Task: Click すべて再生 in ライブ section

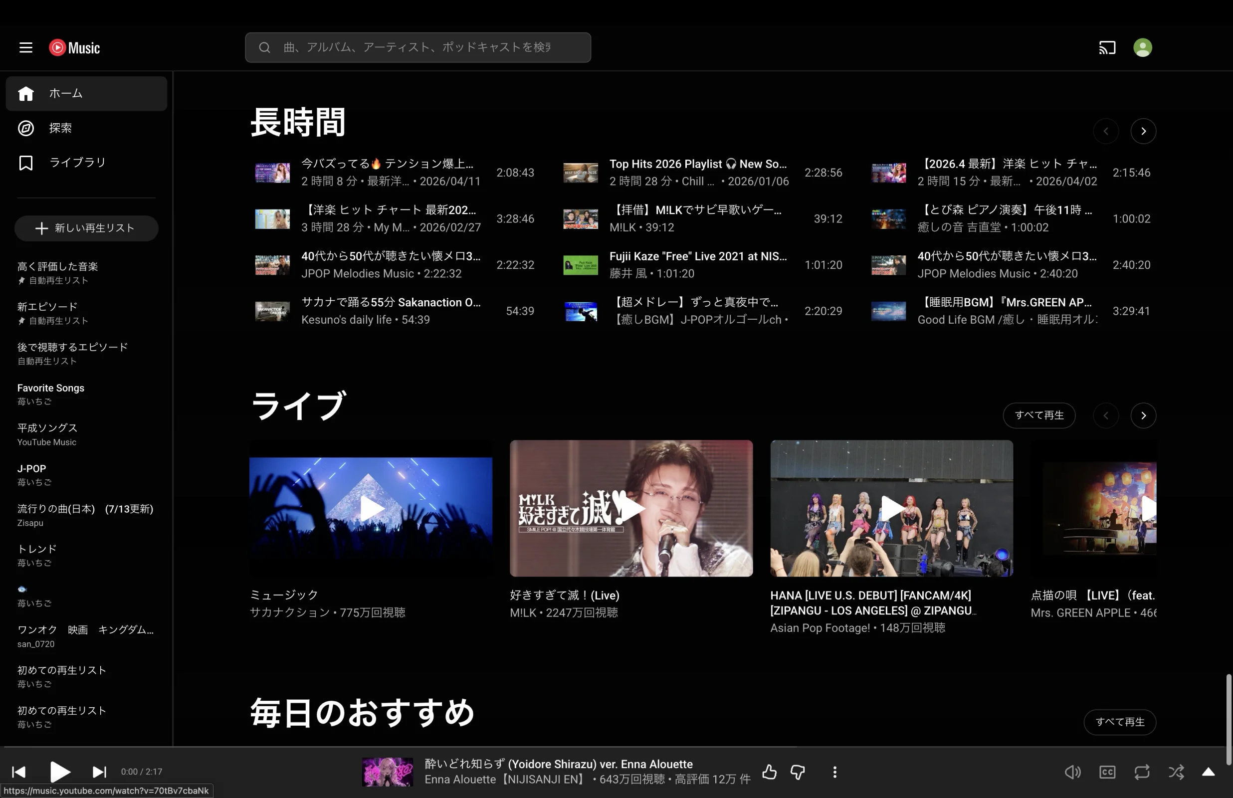Action: (x=1039, y=415)
